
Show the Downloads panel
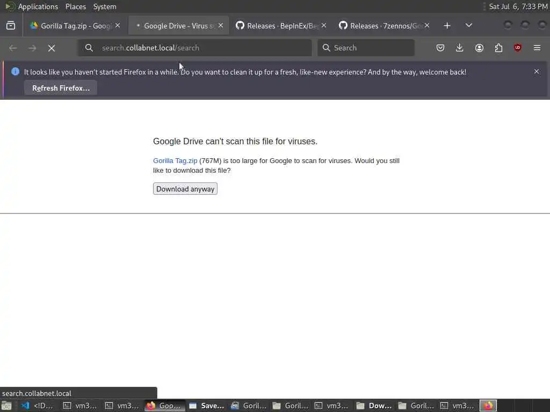click(x=460, y=48)
